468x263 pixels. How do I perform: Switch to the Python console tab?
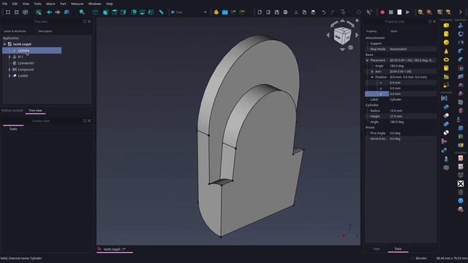coord(12,110)
